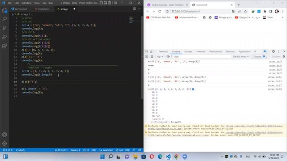Open the Extensions view in VS Code
The image size is (287, 161).
[x=4, y=46]
